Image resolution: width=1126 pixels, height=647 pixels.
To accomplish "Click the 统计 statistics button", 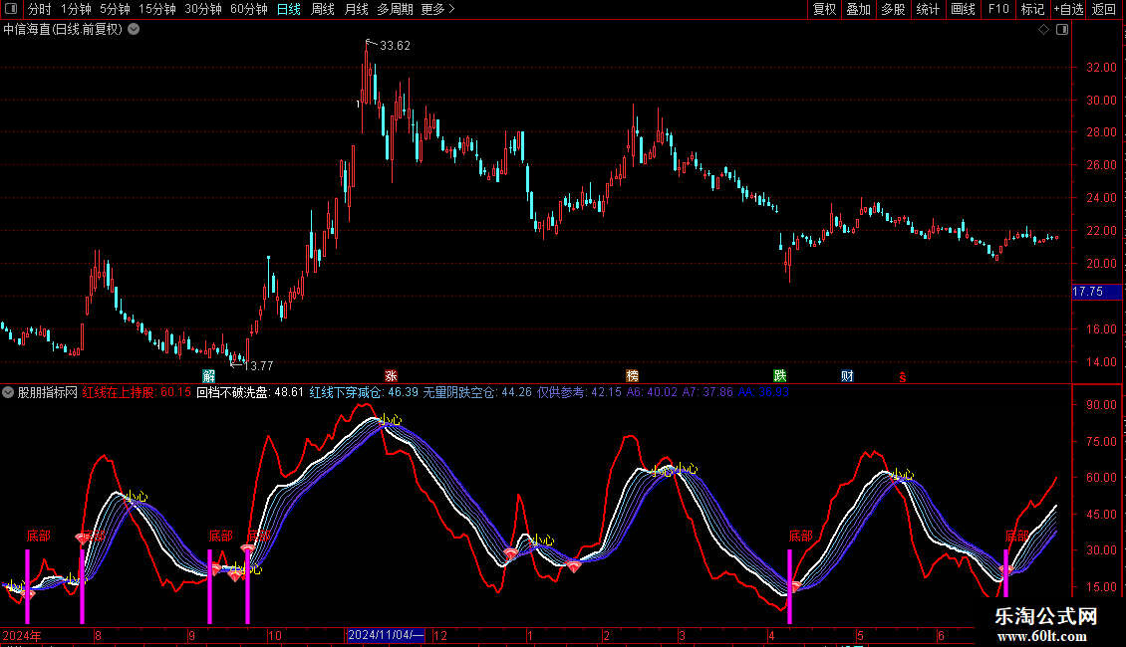I will (x=928, y=9).
